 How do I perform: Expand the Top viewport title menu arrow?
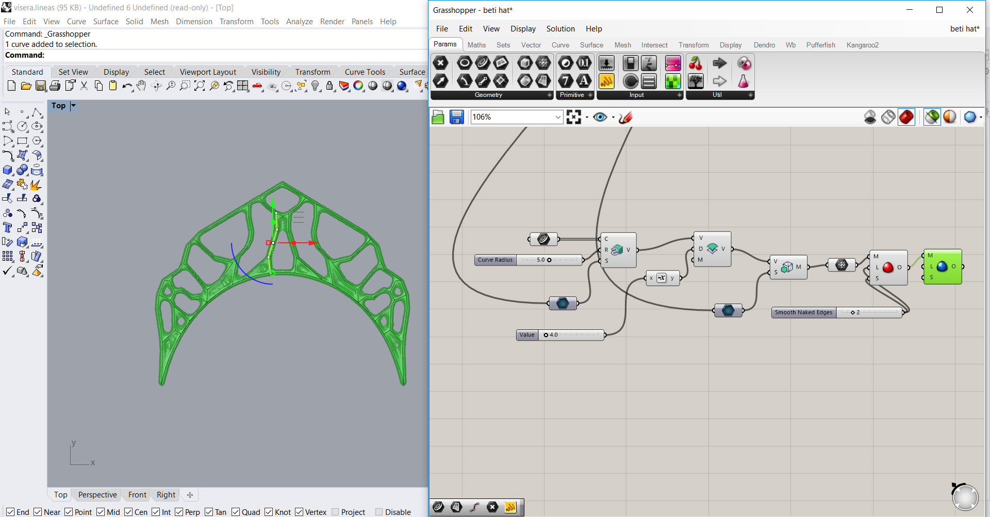pos(73,106)
